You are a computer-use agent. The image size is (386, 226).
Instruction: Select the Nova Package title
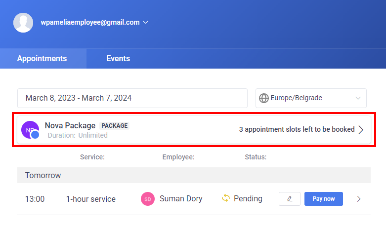coord(70,125)
